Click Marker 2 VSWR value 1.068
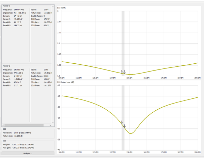The width and height of the screenshot is (204, 158). (46, 70)
